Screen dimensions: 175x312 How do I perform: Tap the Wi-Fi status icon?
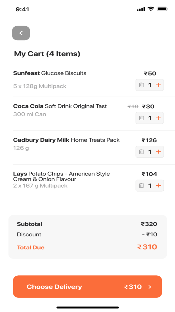coord(151,9)
